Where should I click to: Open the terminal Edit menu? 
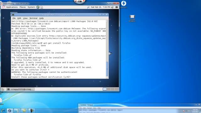[19, 18]
